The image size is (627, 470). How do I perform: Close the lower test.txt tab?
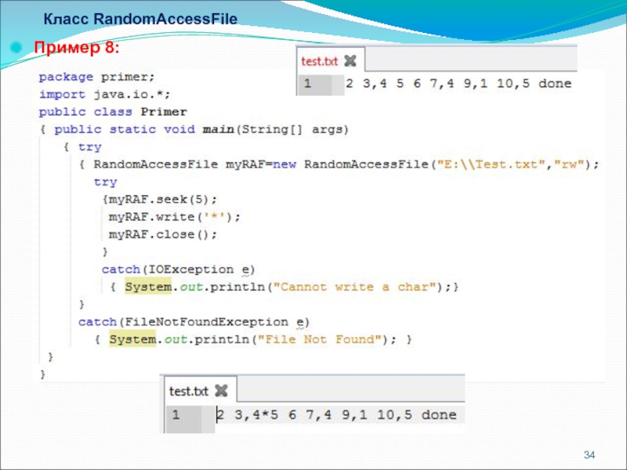tap(221, 390)
